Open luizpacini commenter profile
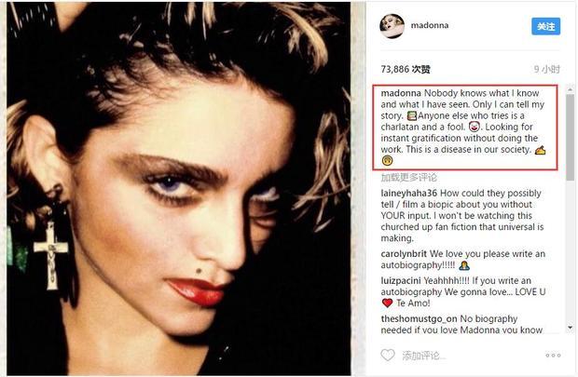Screen dimensions: 578x377 (x=401, y=280)
